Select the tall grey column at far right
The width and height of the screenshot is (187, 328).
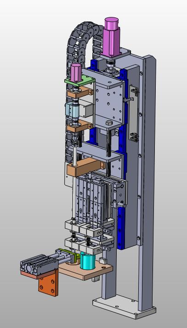(x=147, y=182)
